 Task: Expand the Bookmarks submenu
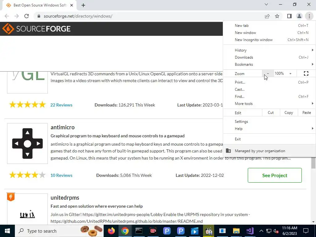pos(269,64)
